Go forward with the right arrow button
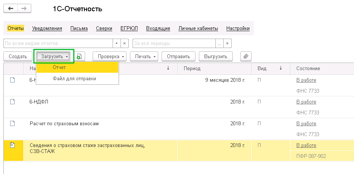 coord(24,9)
